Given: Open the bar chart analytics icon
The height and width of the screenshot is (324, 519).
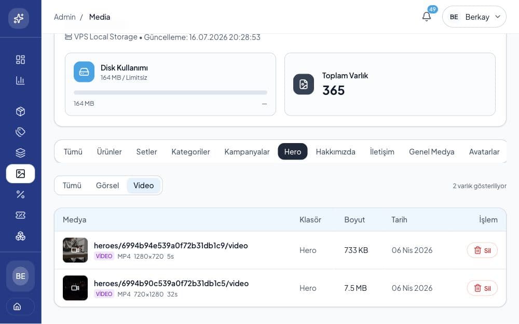Looking at the screenshot, I should point(20,80).
